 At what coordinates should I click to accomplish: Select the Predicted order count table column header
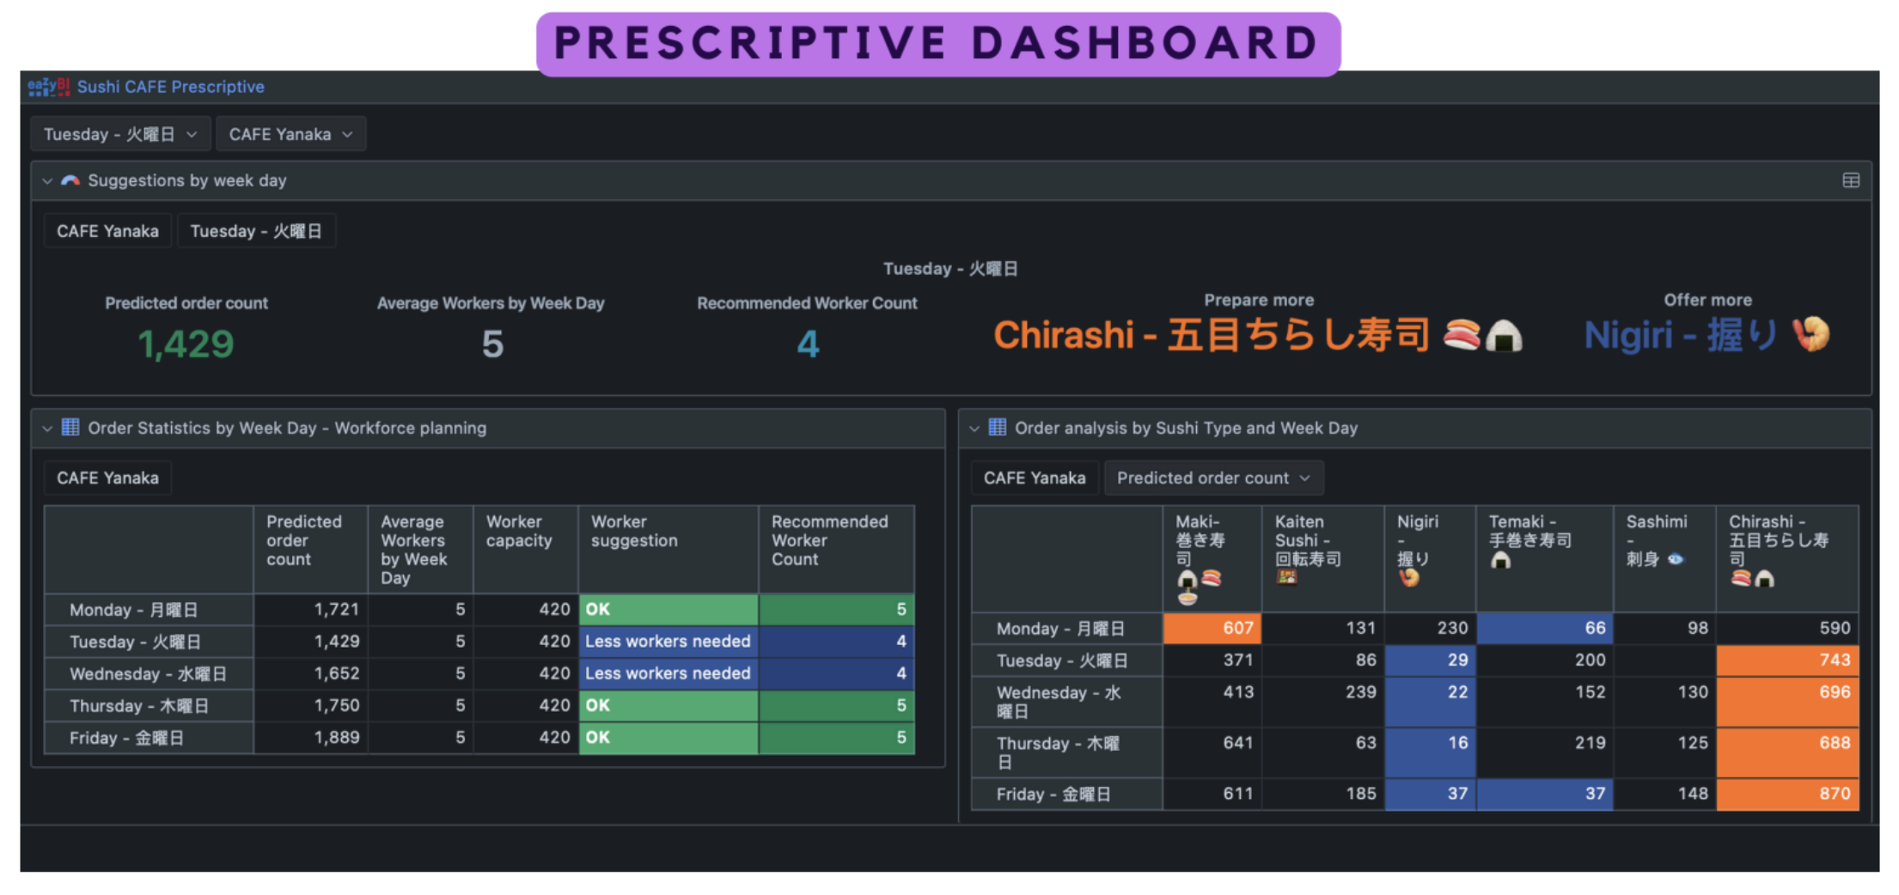[x=310, y=550]
